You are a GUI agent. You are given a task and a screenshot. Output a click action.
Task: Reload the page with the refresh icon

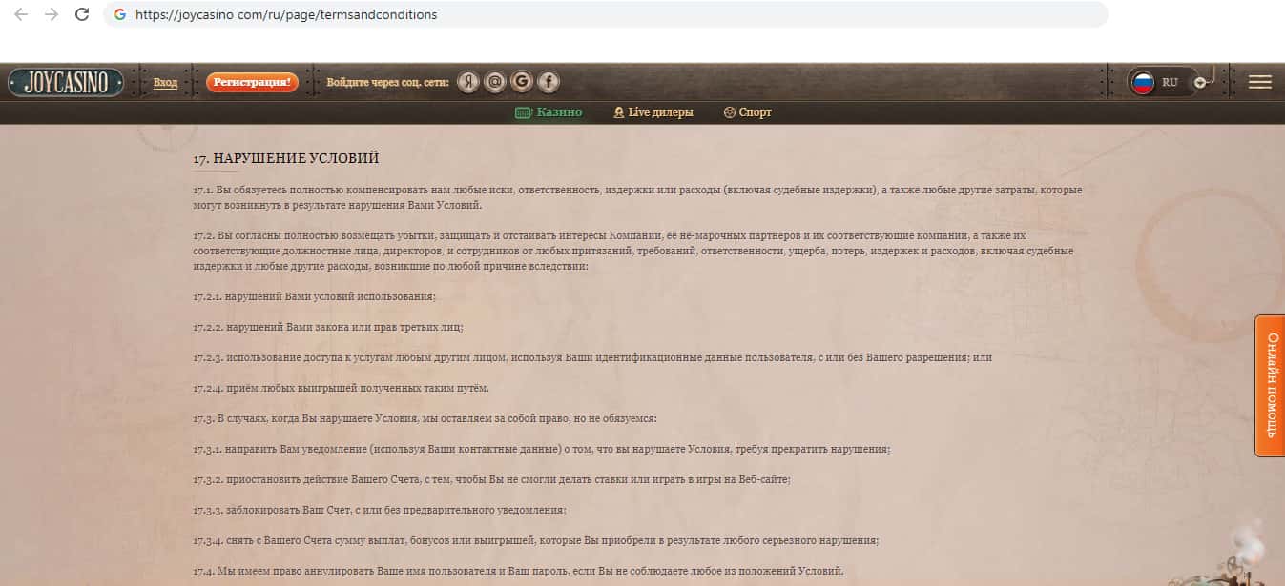click(82, 14)
